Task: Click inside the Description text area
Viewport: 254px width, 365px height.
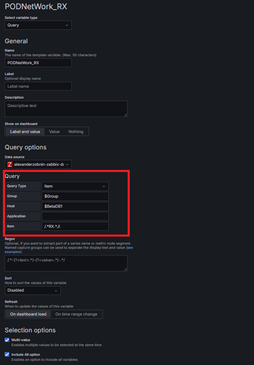Action: point(66,109)
